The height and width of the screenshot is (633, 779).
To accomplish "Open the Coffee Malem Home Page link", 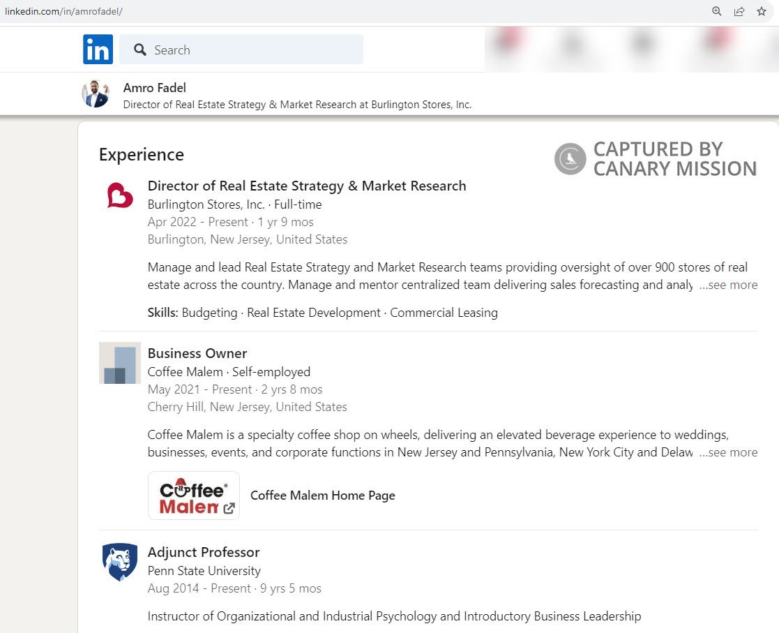I will pyautogui.click(x=322, y=496).
